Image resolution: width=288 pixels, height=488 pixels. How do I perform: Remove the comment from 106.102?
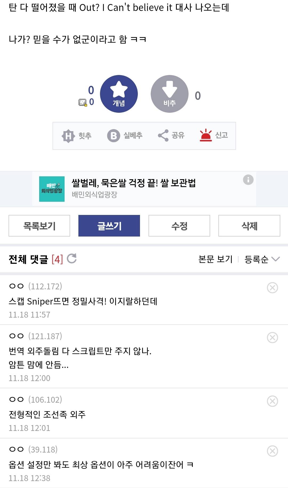pyautogui.click(x=272, y=401)
